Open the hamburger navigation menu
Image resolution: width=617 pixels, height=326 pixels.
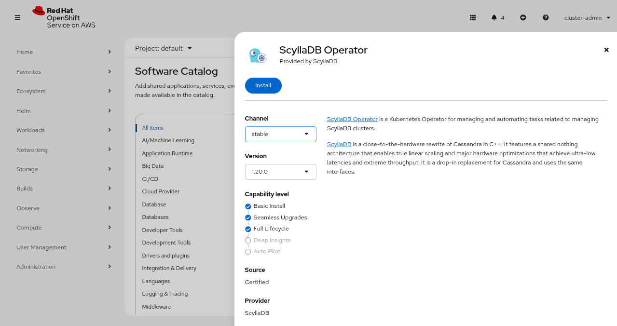click(17, 18)
